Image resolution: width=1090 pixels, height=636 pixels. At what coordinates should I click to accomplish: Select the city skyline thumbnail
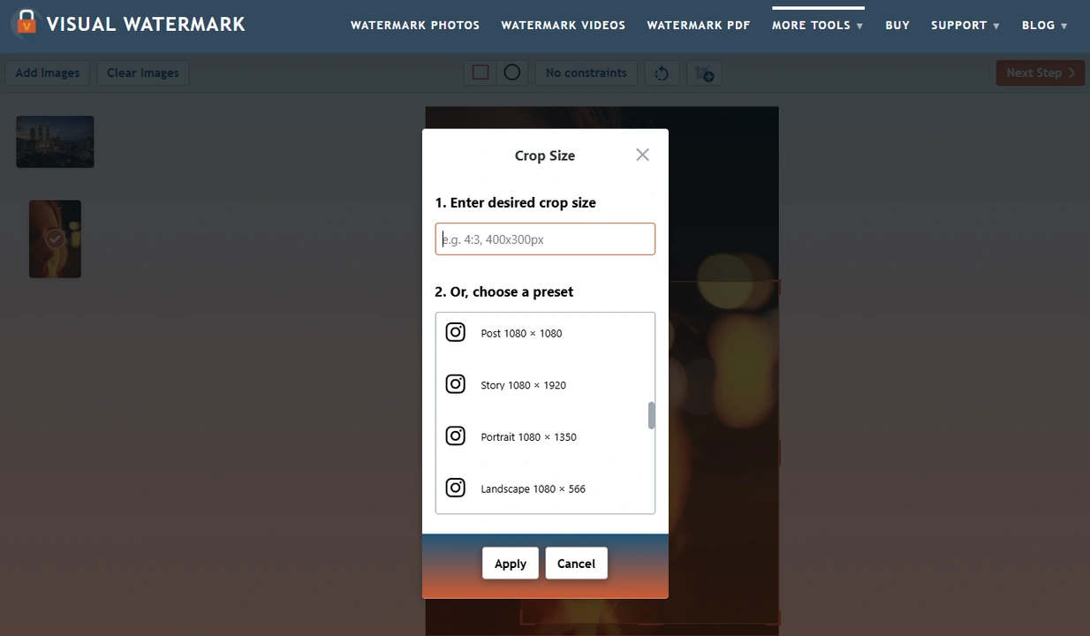point(55,141)
